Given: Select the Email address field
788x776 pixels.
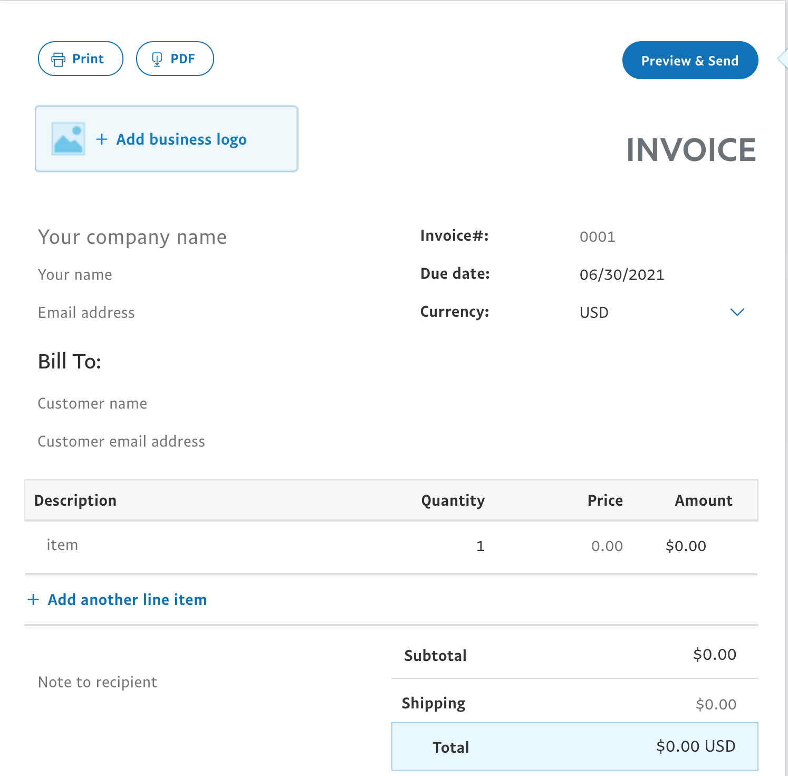Looking at the screenshot, I should click(87, 313).
